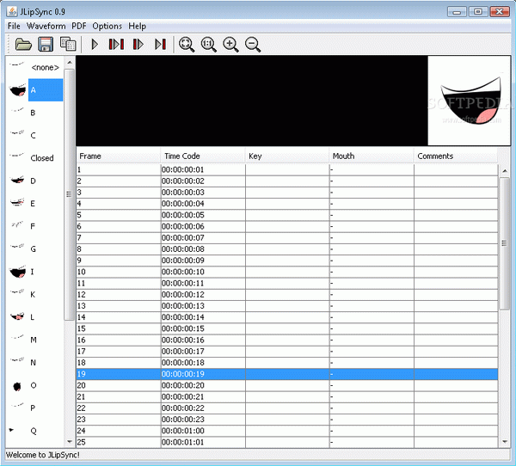Viewport: 516px width, 466px height.
Task: Select the Closed mouth shape
Action: pos(35,158)
